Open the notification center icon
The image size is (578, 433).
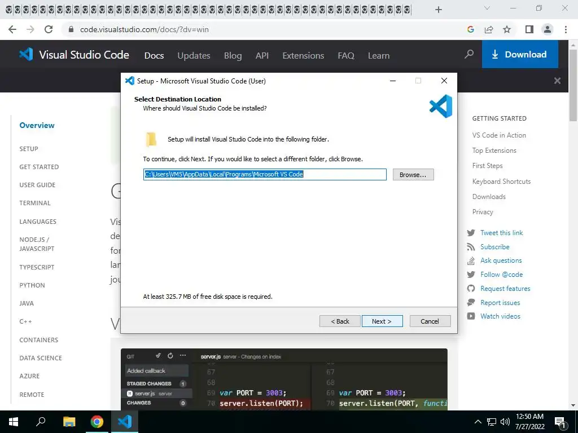(x=559, y=423)
